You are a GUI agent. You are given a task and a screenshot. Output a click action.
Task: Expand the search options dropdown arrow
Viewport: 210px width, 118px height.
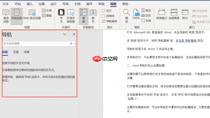click(74, 44)
